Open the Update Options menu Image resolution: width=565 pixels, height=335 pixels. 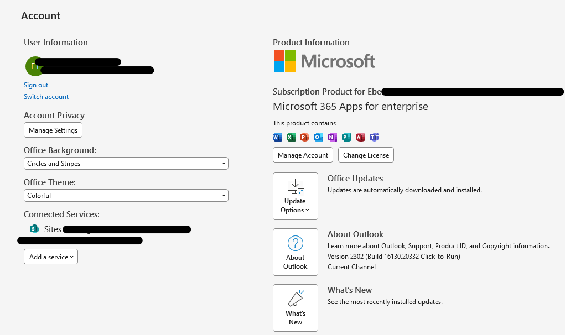[296, 196]
